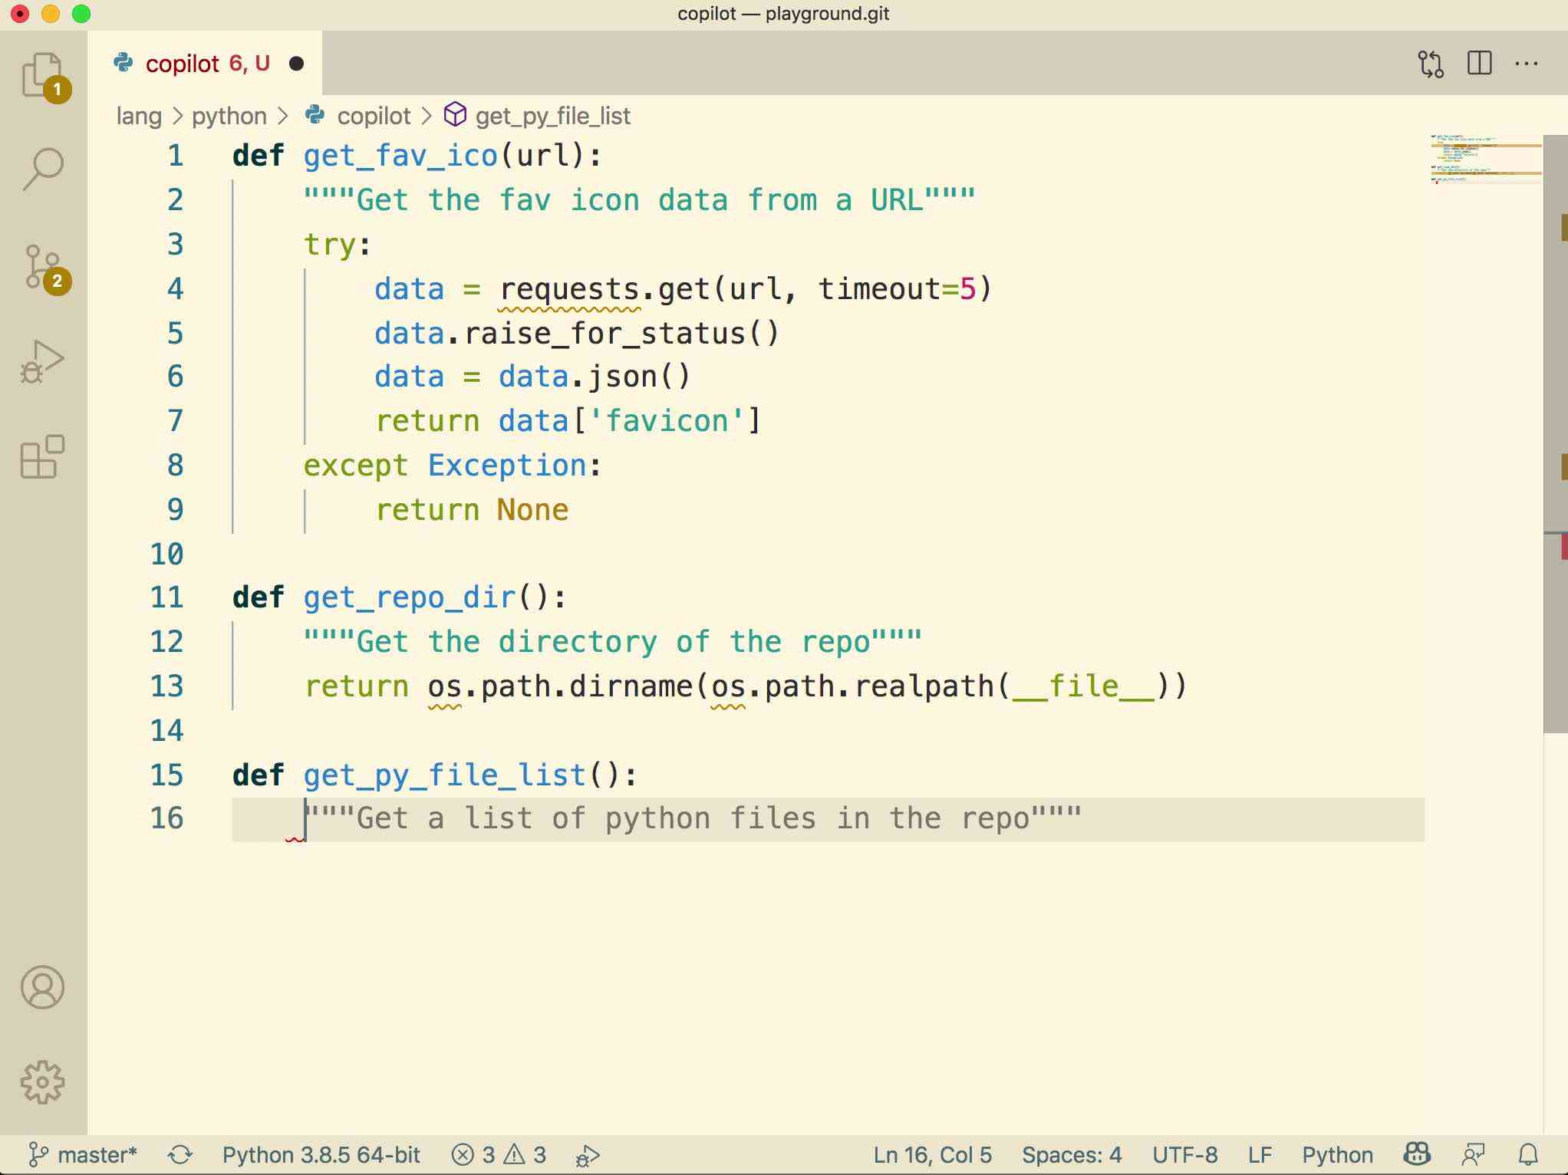
Task: Click the underlined requests identifier
Action: (569, 289)
